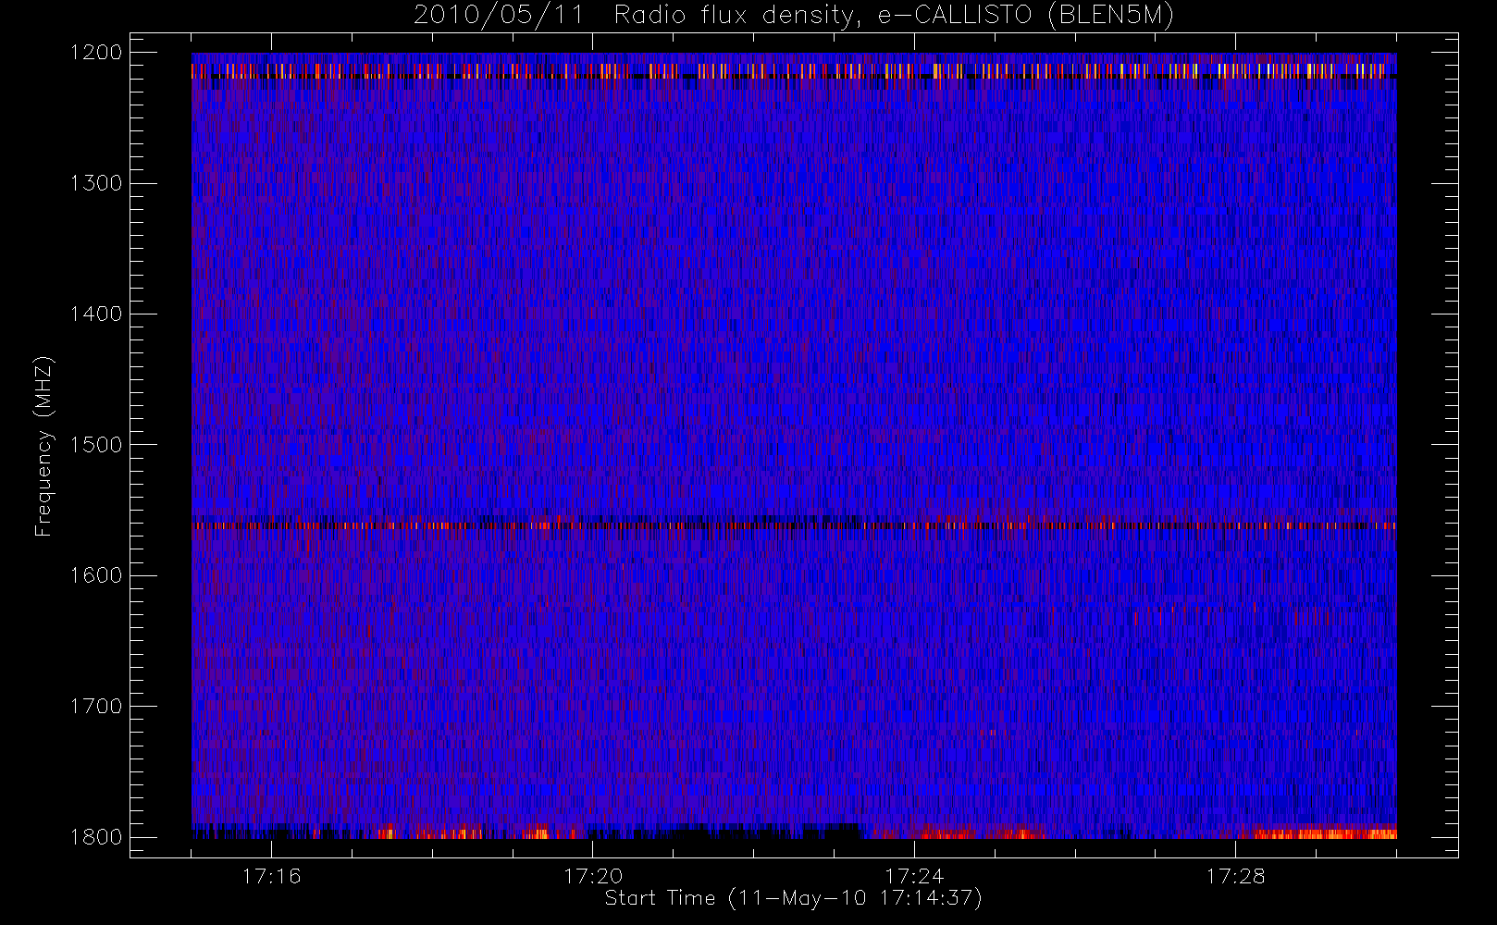
Task: Select the 1600 frequency tick label
Action: click(97, 575)
